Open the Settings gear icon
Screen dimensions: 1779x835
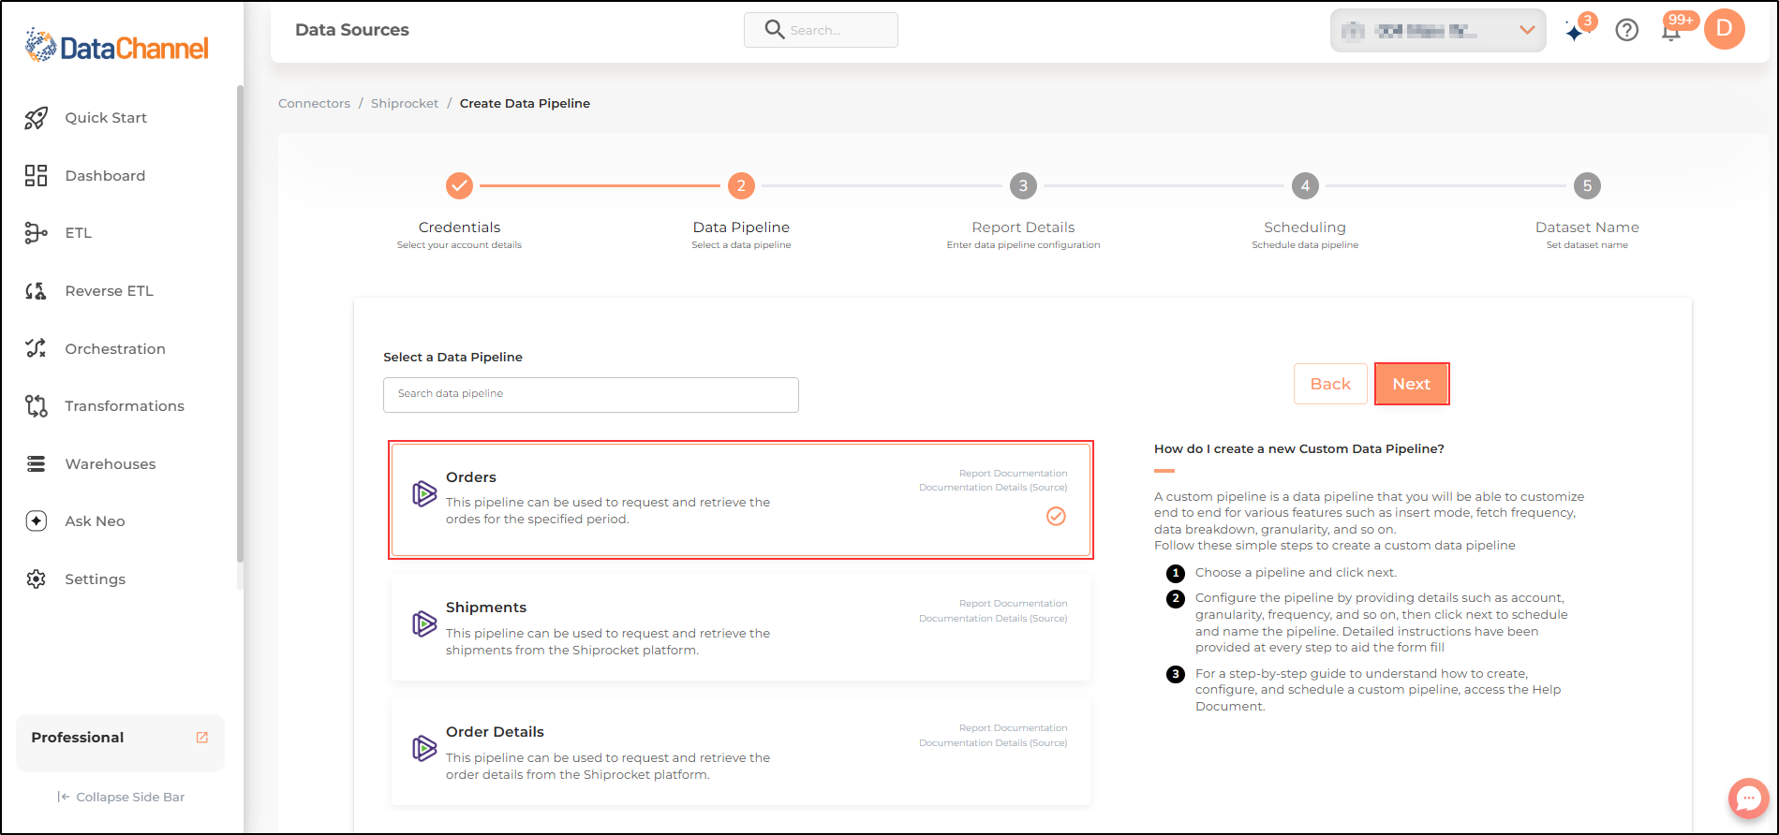(x=36, y=579)
